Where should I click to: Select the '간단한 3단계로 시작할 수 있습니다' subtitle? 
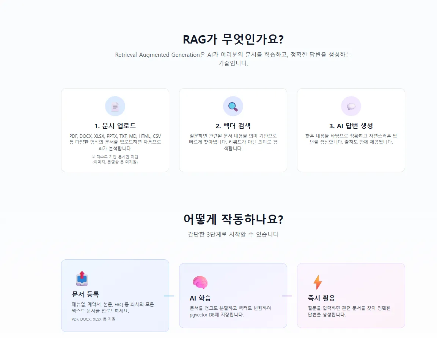pyautogui.click(x=233, y=234)
